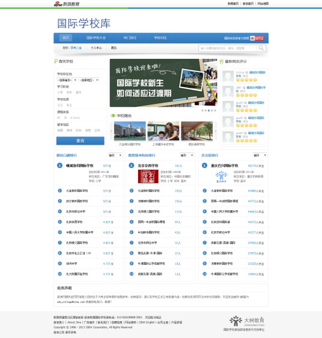Click rank 1 badge beside 北京京西学校
The image size is (322, 338).
click(132, 166)
